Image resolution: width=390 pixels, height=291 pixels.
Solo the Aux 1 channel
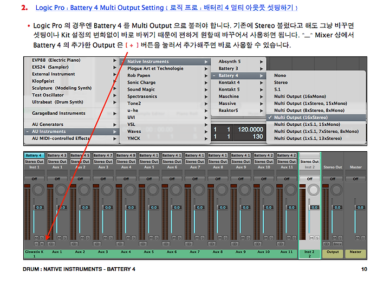[65, 238]
